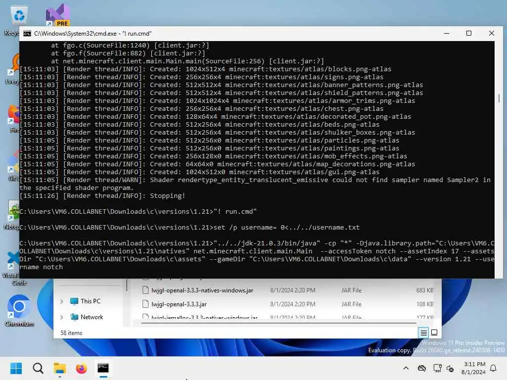The height and width of the screenshot is (380, 507).
Task: Expand This PC in Explorer tree
Action: [62, 301]
